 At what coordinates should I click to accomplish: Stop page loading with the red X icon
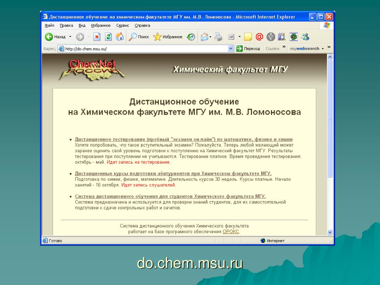pos(97,37)
